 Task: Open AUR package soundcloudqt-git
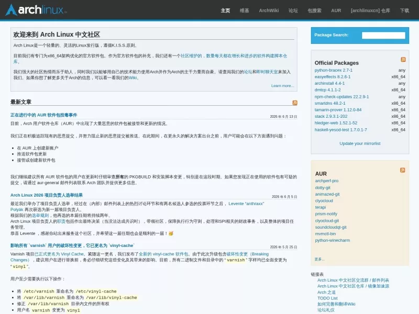(x=330, y=227)
